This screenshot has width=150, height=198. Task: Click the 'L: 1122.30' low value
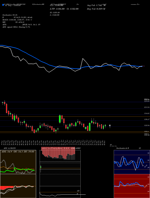coord(55,15)
